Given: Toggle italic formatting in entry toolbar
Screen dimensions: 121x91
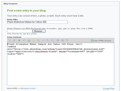Looking at the screenshot, I should coord(24,40).
